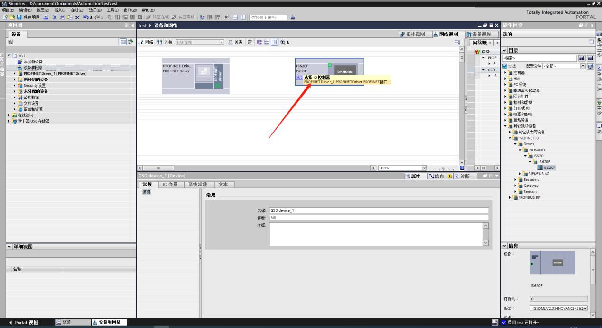The width and height of the screenshot is (602, 328).
Task: Click the zoom magnifier icon in network toolbar
Action: point(283,42)
